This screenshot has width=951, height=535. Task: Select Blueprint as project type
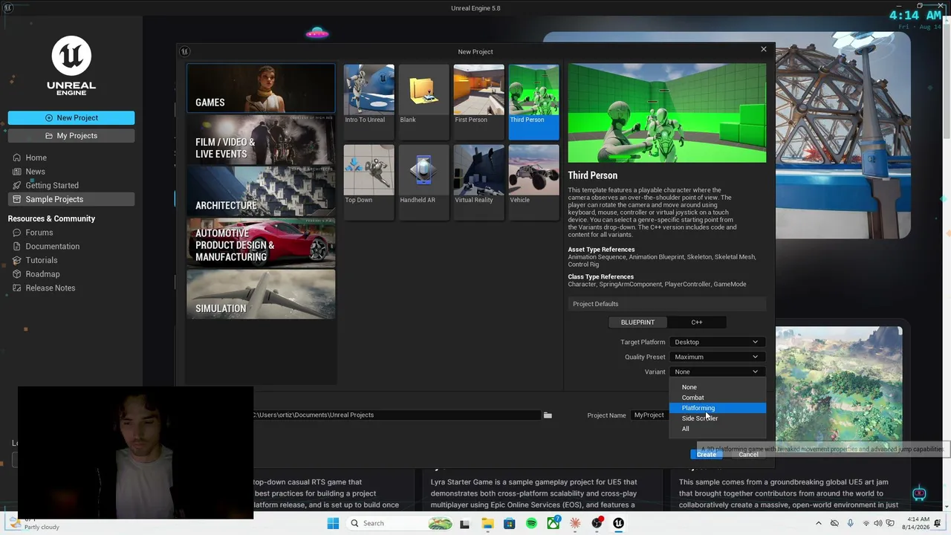[x=637, y=322]
